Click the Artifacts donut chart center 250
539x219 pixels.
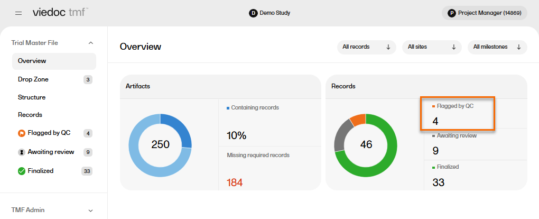click(160, 144)
